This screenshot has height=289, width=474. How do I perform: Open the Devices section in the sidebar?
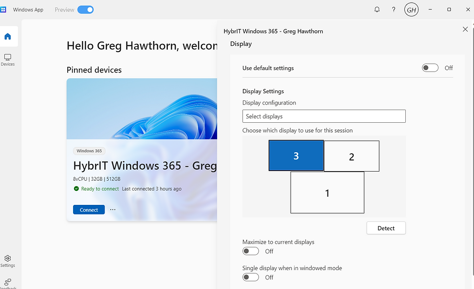tap(8, 60)
